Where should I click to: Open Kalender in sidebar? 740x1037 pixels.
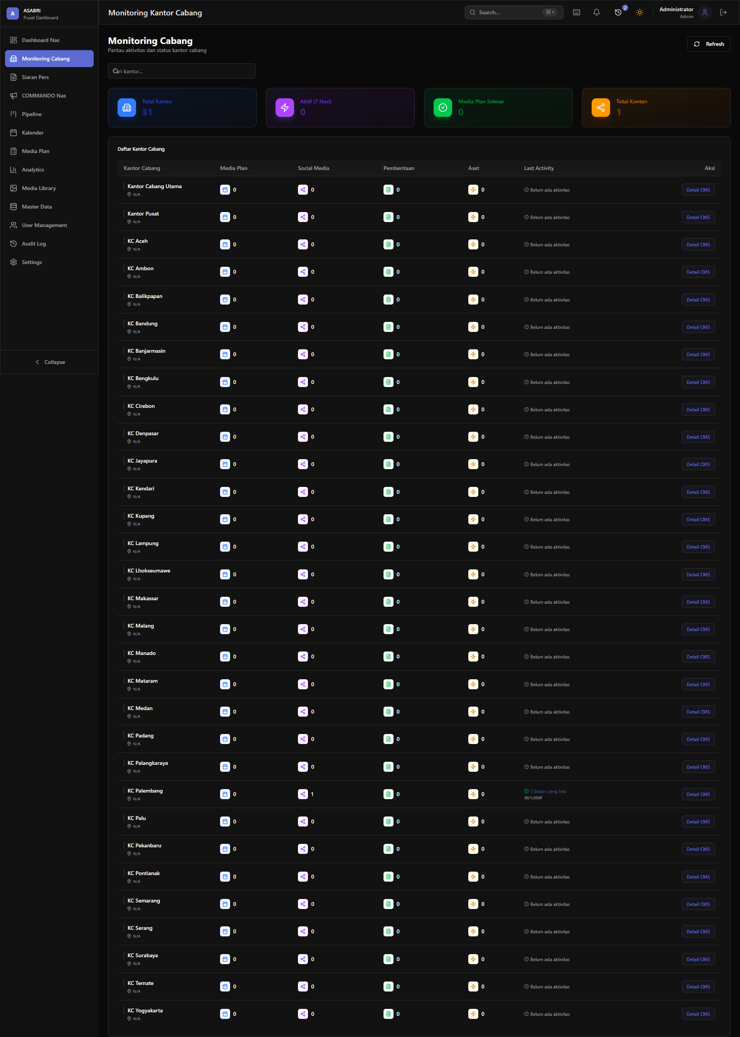click(49, 133)
